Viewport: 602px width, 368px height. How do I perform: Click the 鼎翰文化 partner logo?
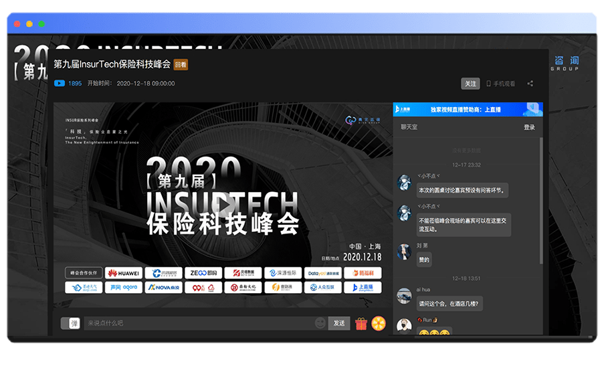(x=243, y=287)
